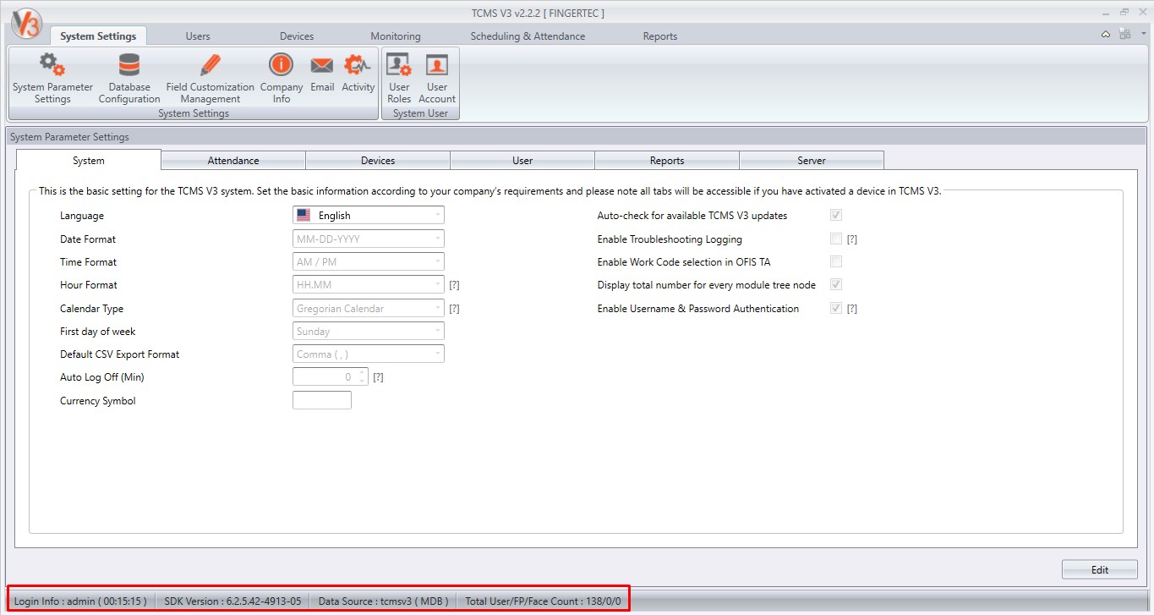Screen dimensions: 1154x615
Task: Click the V3 application logo button
Action: pyautogui.click(x=26, y=23)
